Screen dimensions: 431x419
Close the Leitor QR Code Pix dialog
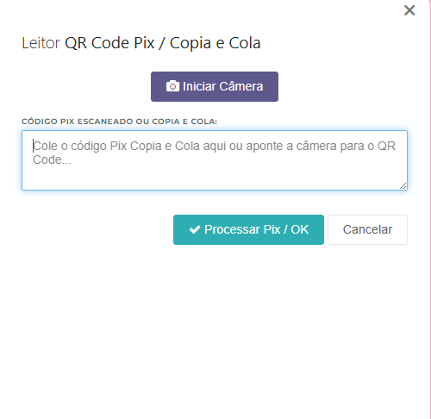pos(409,10)
